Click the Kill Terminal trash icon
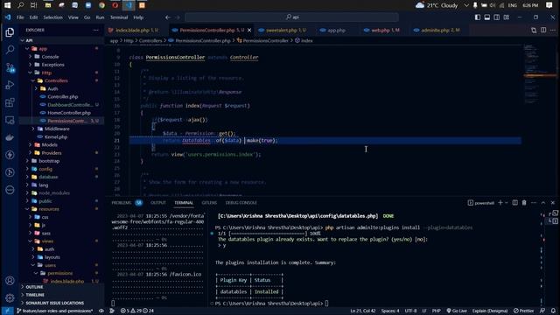This screenshot has width=560, height=315. click(524, 203)
